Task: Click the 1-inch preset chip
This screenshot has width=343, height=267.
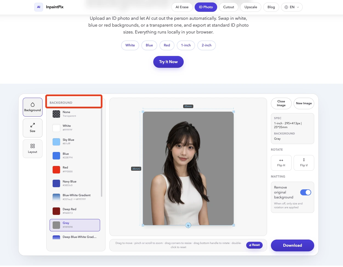Action: pyautogui.click(x=186, y=45)
